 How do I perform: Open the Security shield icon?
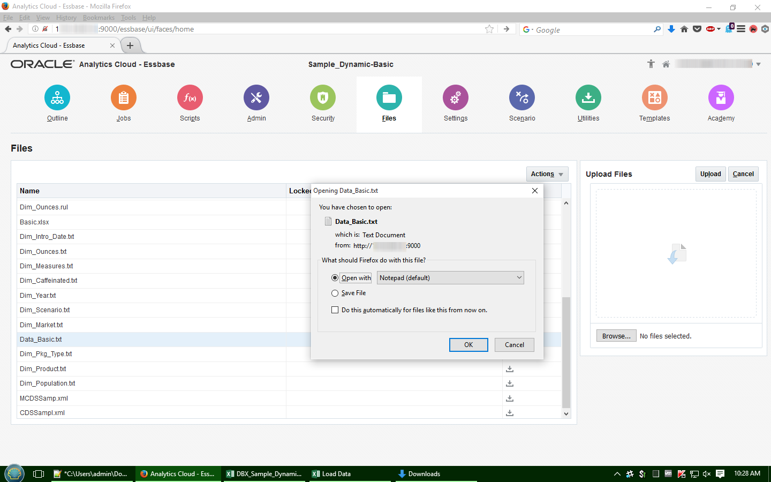coord(323,97)
